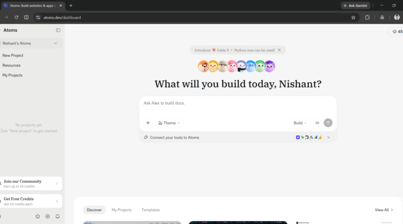This screenshot has height=224, width=403.
Task: Open the Theme dropdown
Action: pos(169,123)
